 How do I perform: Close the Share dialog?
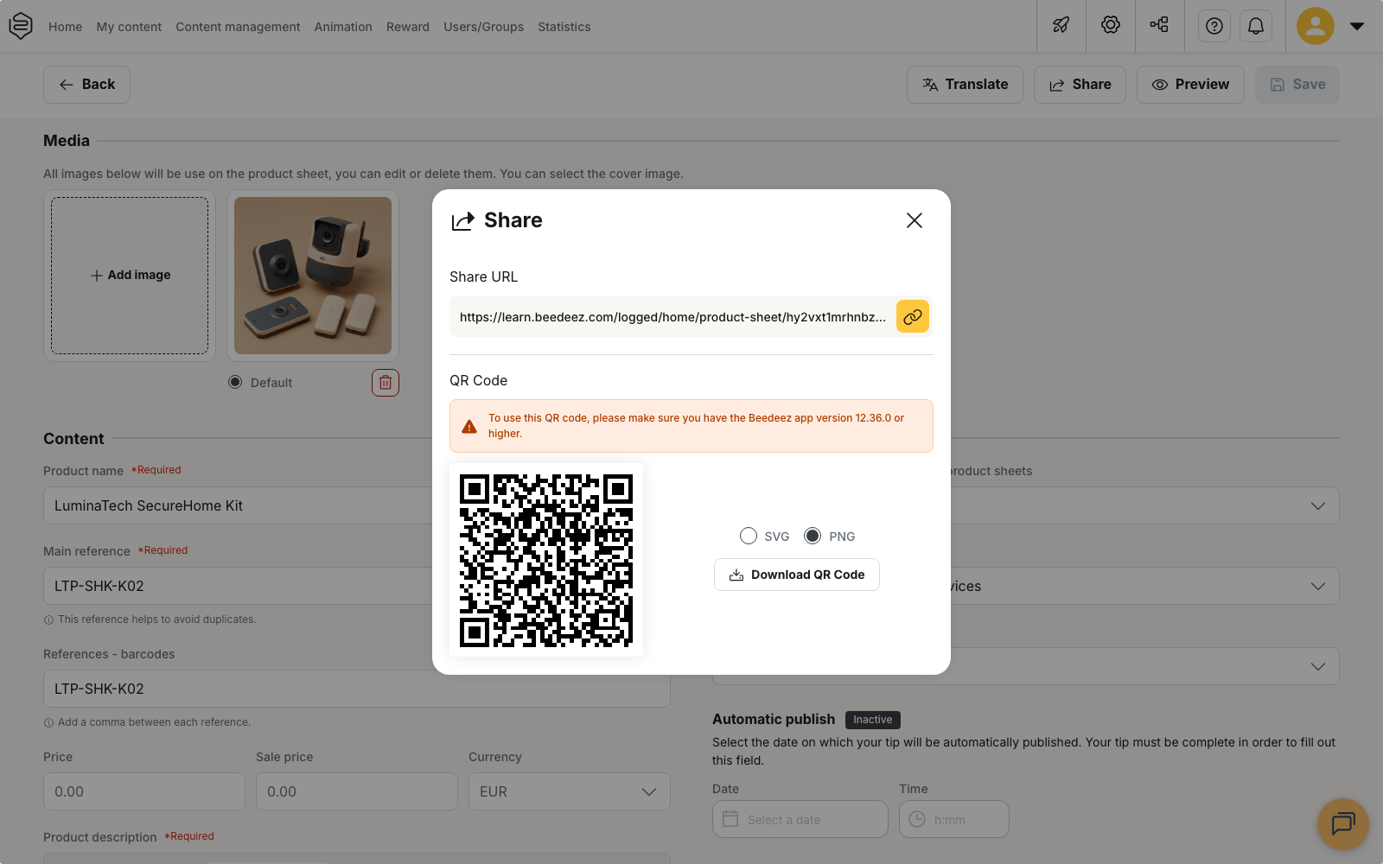coord(915,220)
